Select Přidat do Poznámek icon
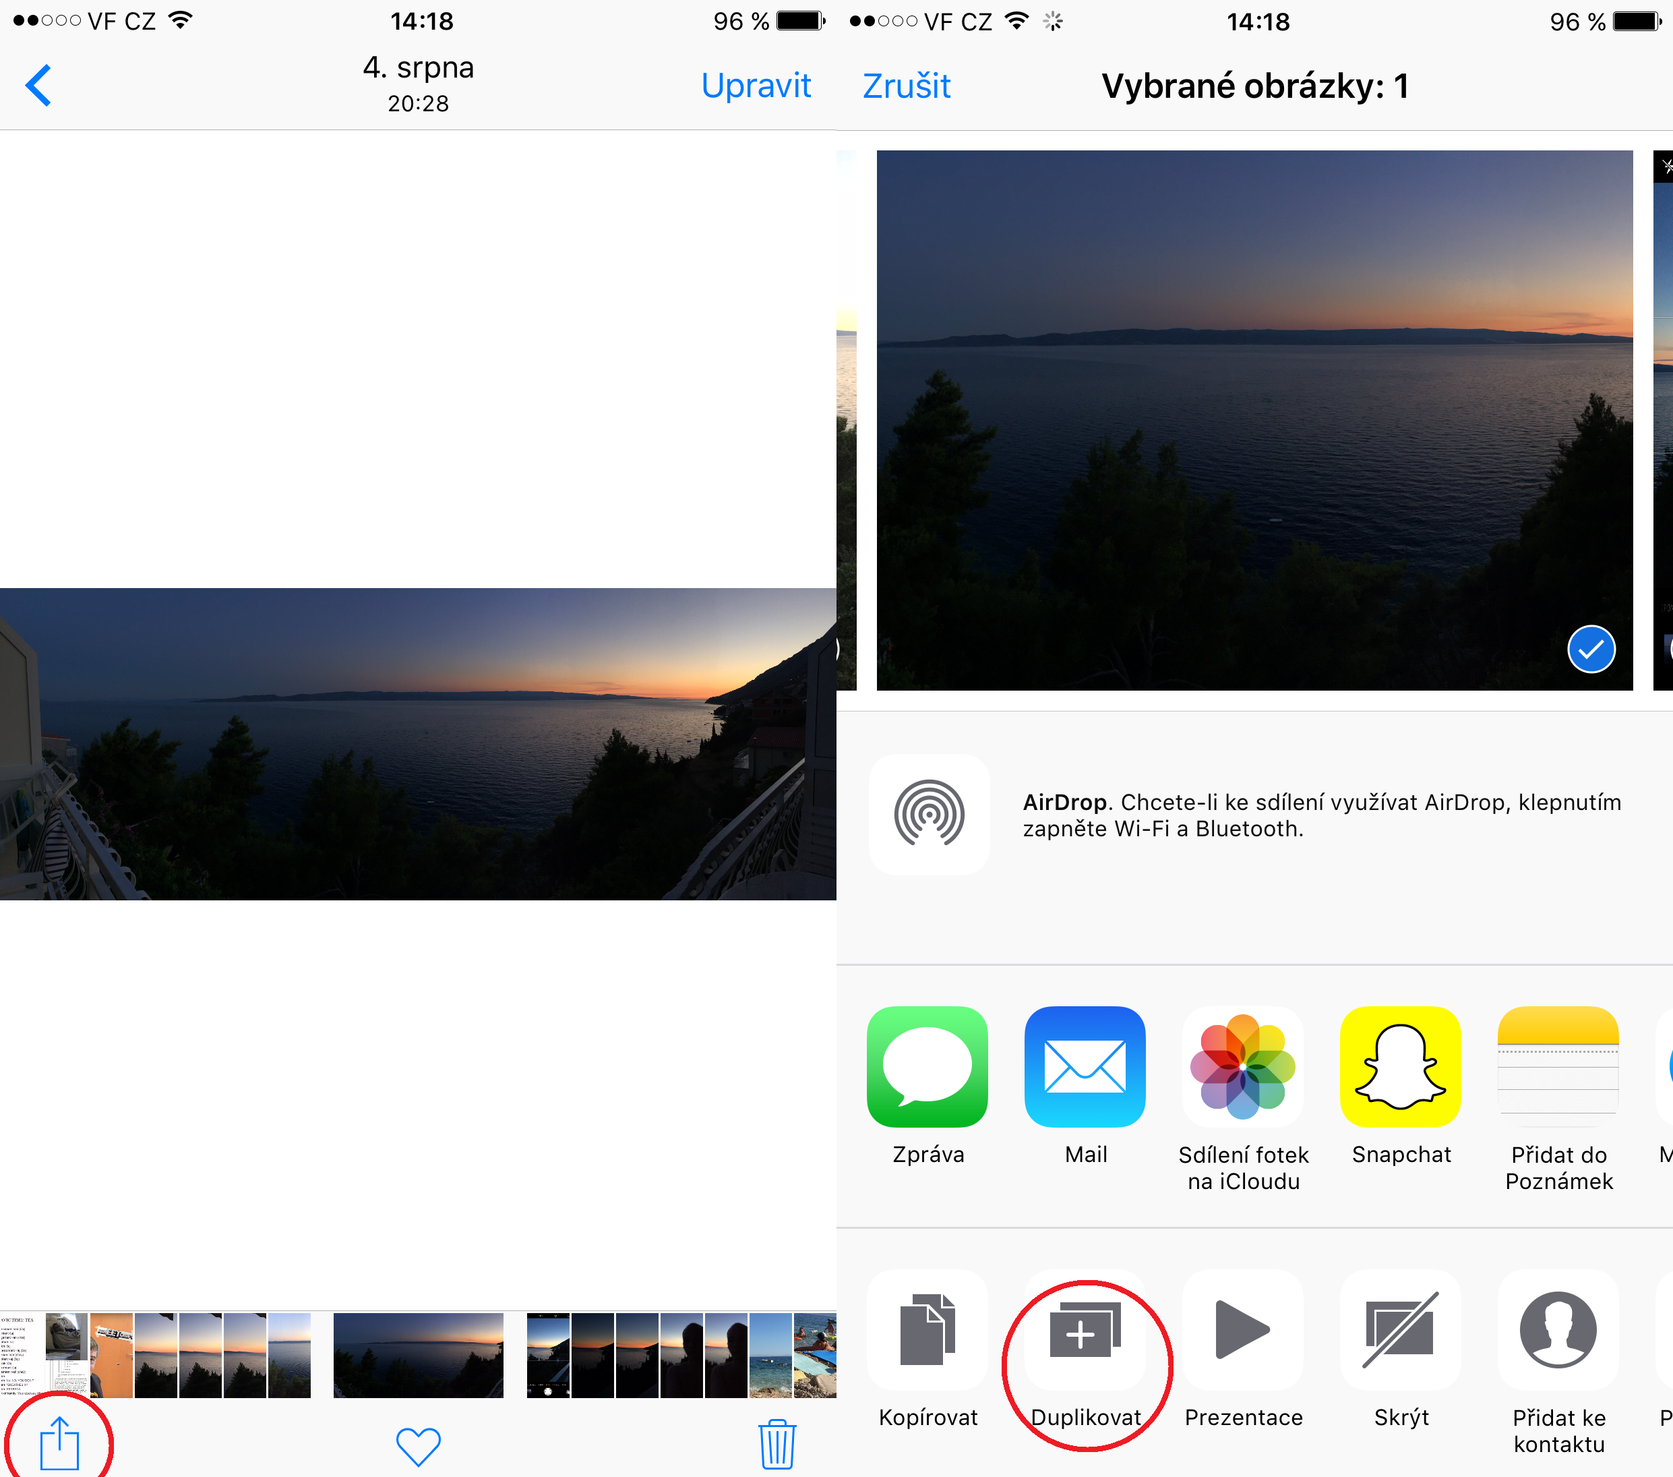1673x1477 pixels. (1558, 1067)
